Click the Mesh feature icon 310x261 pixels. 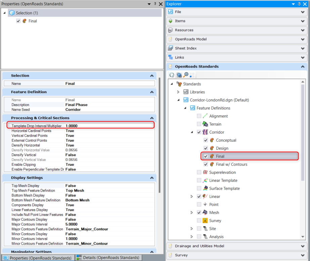click(205, 212)
